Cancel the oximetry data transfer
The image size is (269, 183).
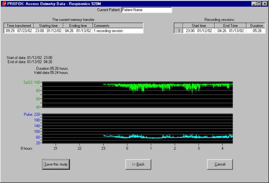click(220, 164)
